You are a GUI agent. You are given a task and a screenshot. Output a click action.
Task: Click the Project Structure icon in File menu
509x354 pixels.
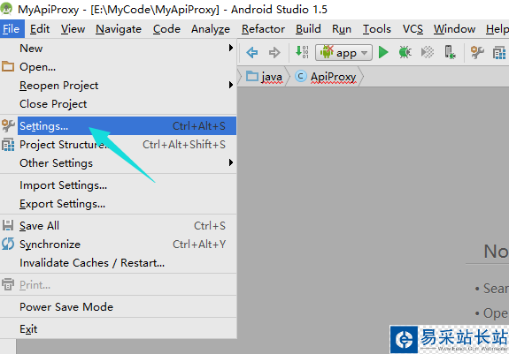click(8, 145)
